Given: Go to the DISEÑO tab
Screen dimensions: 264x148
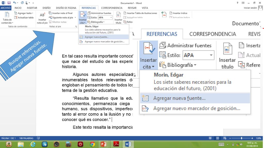Looking at the screenshot, I should click(x=47, y=8).
